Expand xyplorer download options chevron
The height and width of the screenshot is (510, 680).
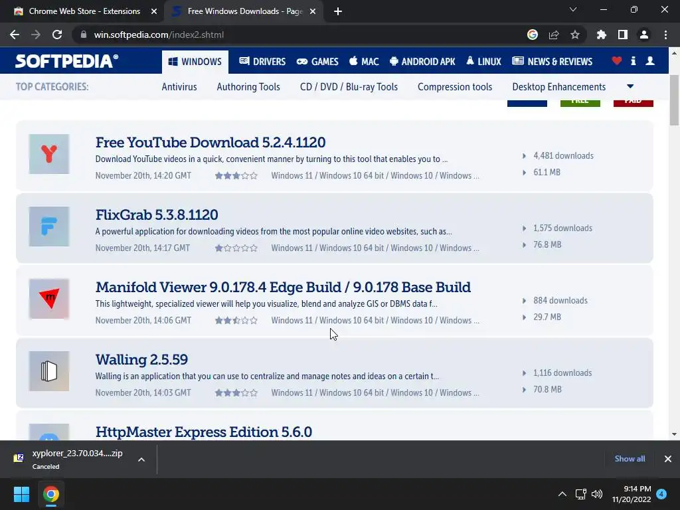pos(141,460)
